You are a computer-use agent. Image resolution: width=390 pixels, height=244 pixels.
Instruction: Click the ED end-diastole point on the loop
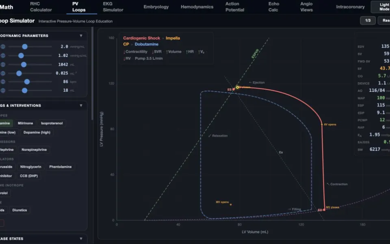324,210
